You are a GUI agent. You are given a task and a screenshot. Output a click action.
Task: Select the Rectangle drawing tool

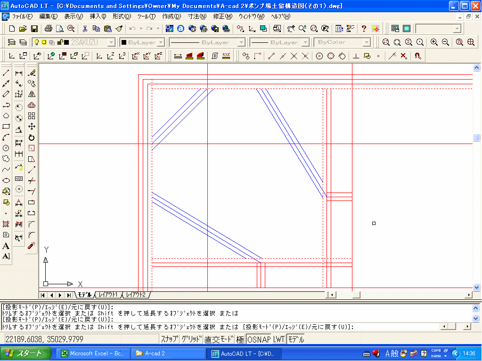pos(6,127)
